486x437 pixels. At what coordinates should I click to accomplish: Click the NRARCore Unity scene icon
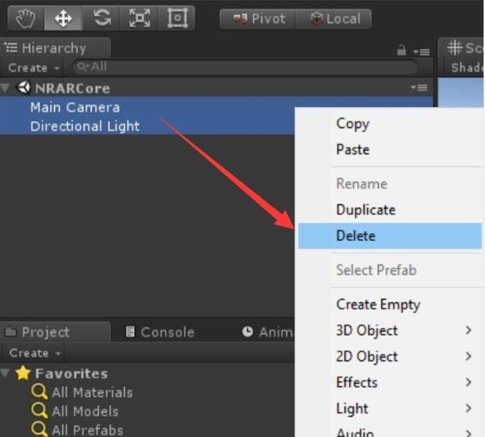point(23,88)
